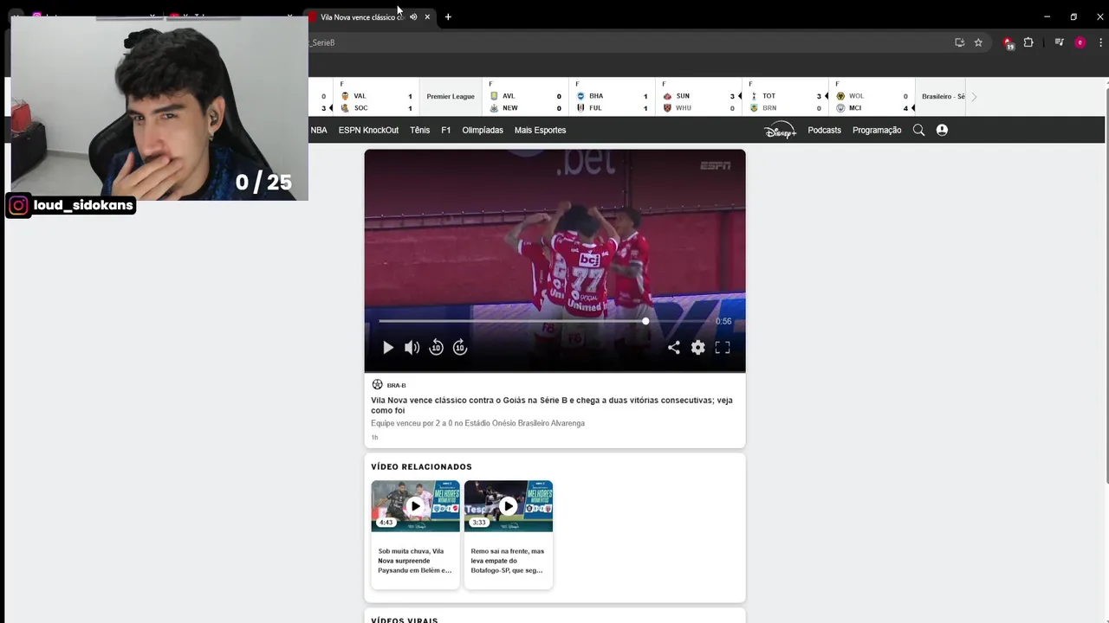Open the BHA vs FUL match score
This screenshot has width=1109, height=623.
612,96
